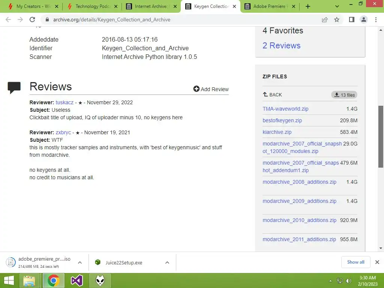Download modarchive_2007_official_snapshot_addendum1.zip
Image resolution: width=384 pixels, height=288 pixels.
coord(300,166)
